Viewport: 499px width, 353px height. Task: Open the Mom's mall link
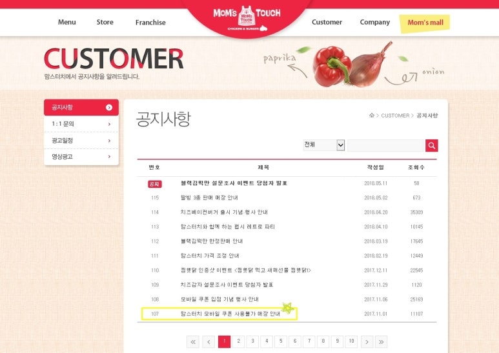425,23
